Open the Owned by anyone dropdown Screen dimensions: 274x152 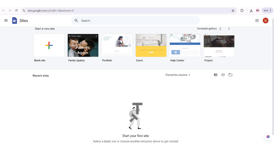(x=178, y=75)
